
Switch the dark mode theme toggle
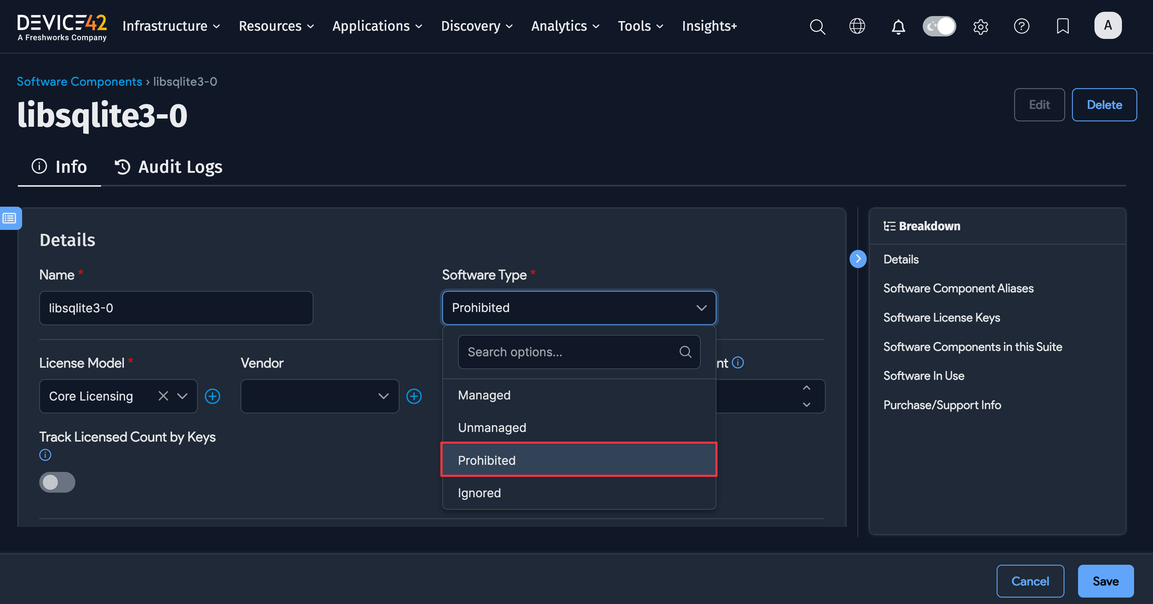click(x=939, y=26)
